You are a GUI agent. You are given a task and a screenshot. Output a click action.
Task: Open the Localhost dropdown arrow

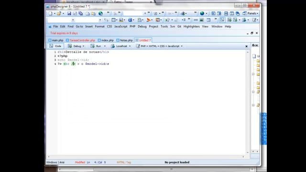(130, 46)
